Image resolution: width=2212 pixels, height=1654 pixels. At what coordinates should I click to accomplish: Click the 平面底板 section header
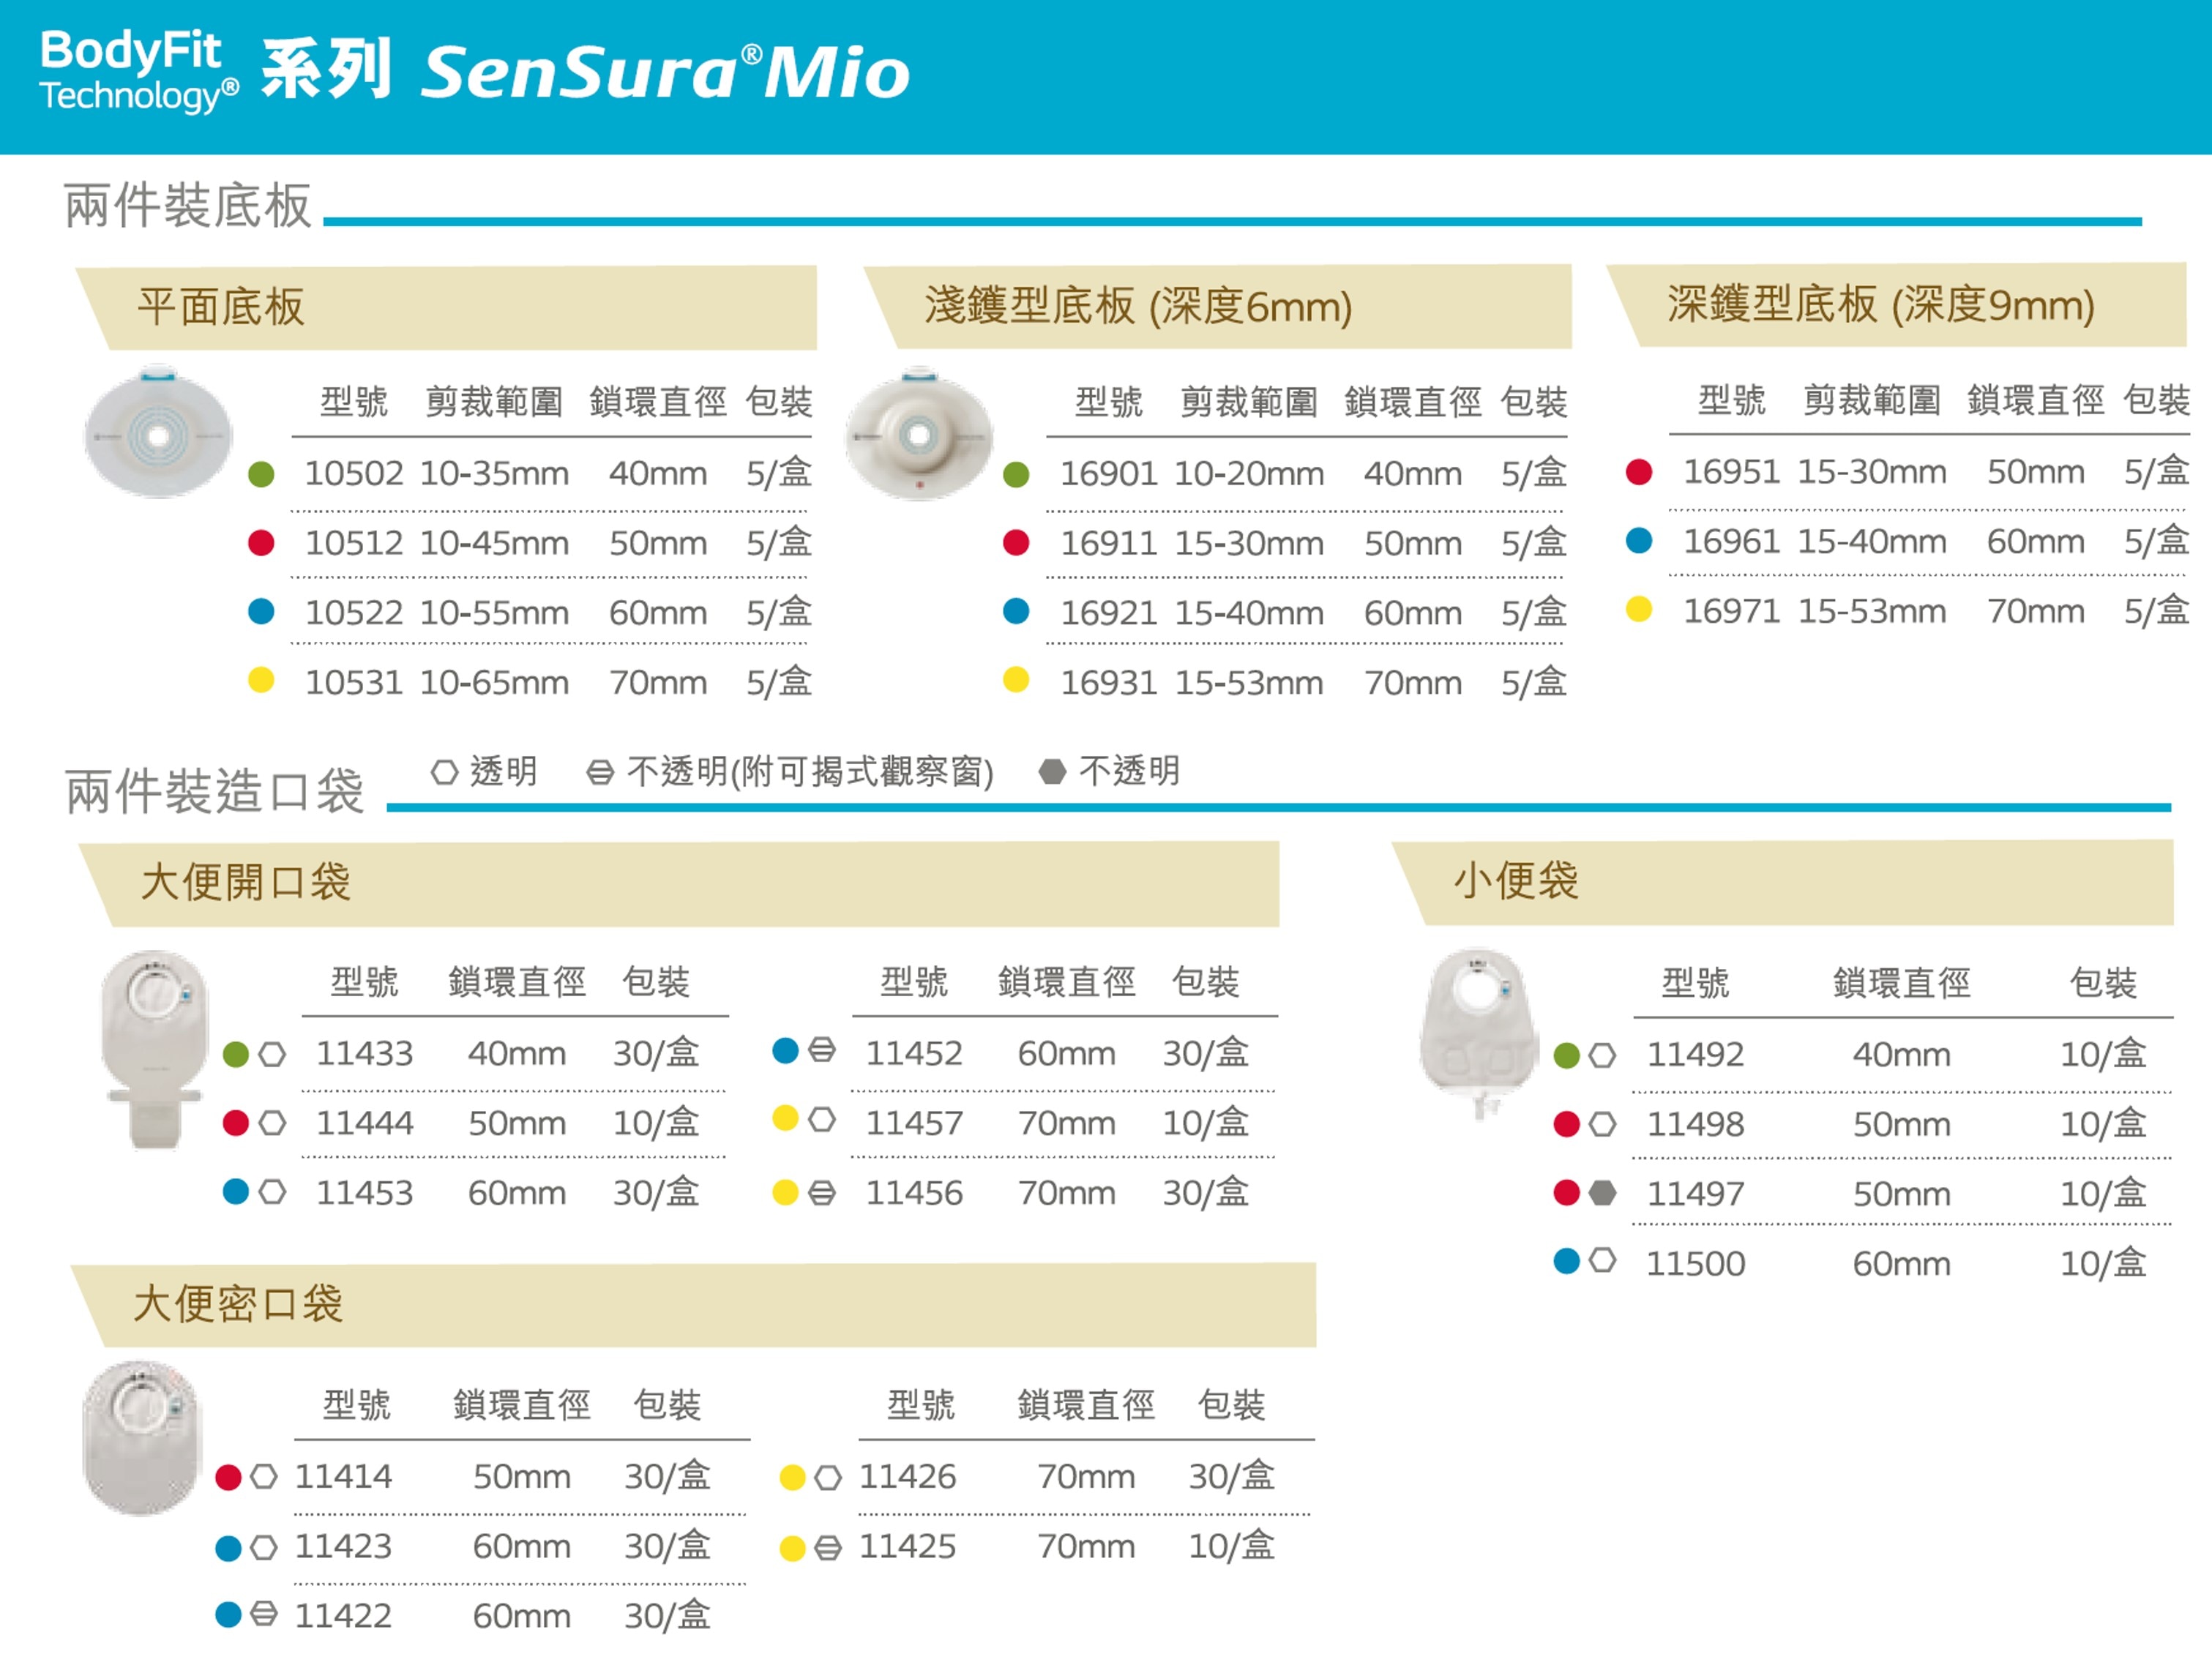447,307
